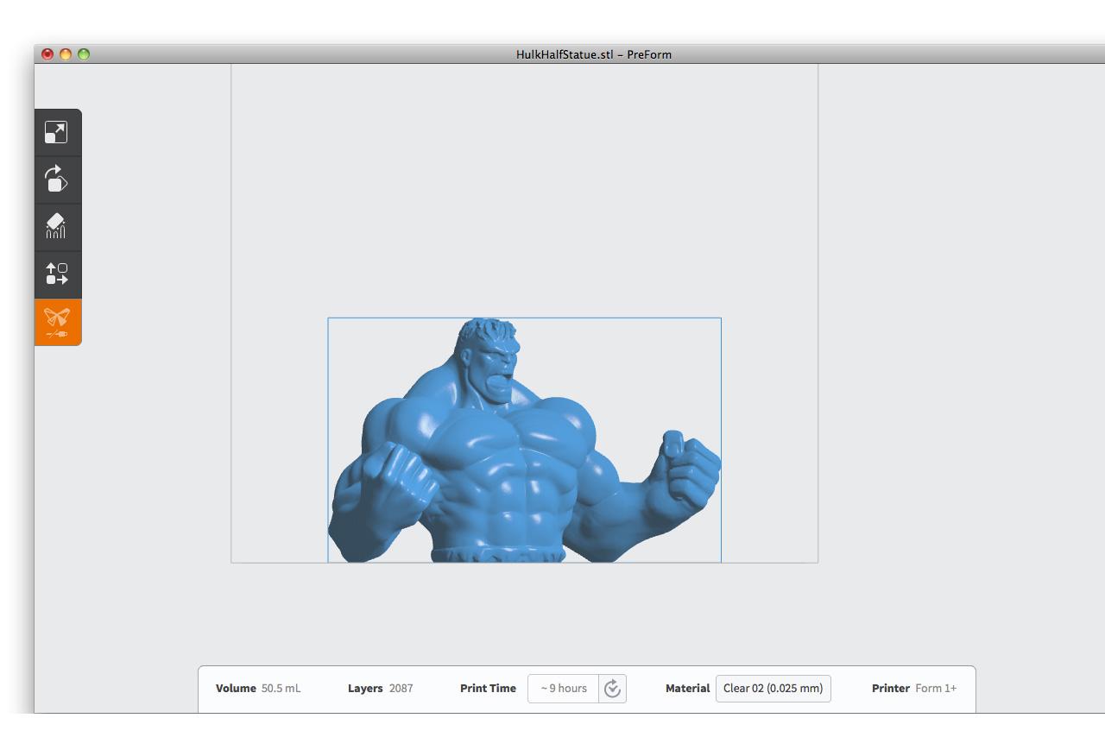The width and height of the screenshot is (1105, 737).
Task: Open the Layout arrangement tool
Action: [56, 274]
